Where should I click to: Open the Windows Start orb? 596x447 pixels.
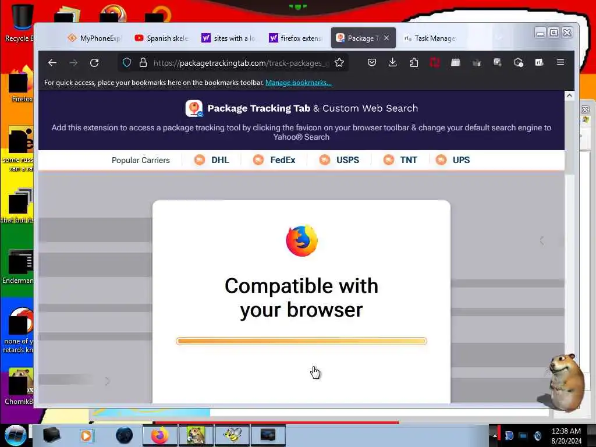point(15,435)
